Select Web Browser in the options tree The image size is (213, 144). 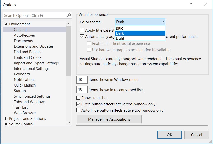25,113
